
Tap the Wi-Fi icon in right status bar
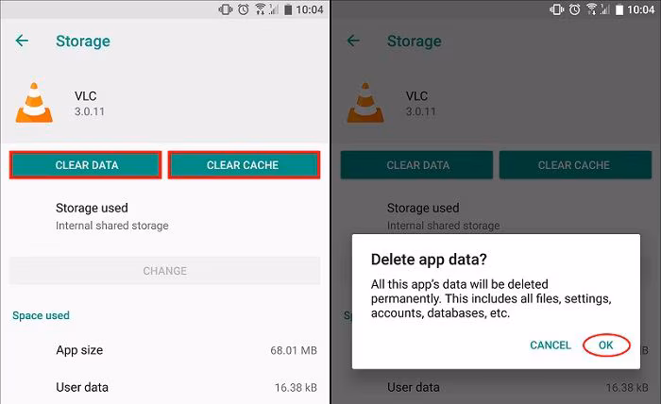592,9
